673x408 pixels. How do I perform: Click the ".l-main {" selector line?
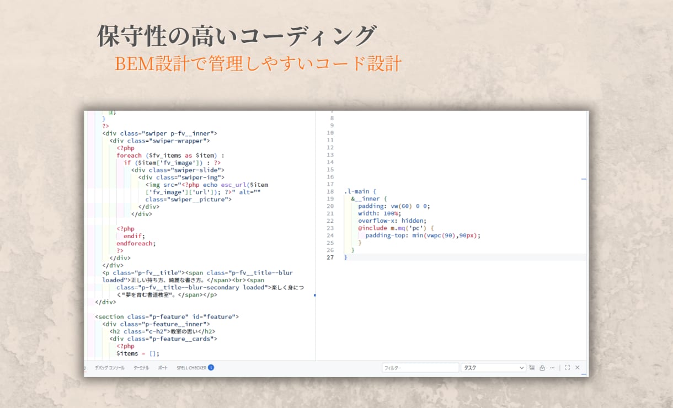[360, 191]
